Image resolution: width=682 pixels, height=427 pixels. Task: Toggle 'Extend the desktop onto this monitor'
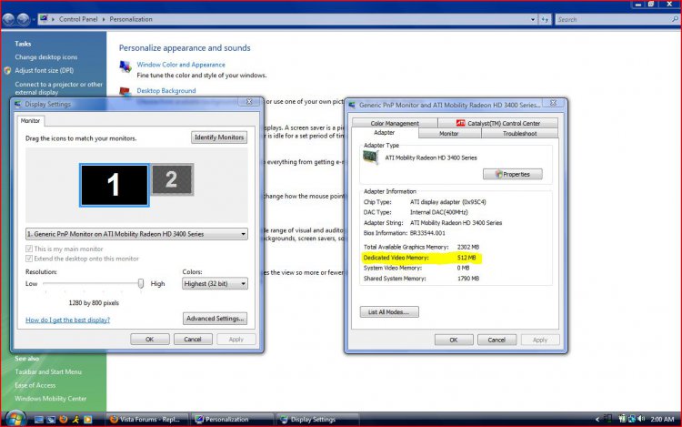click(x=29, y=259)
